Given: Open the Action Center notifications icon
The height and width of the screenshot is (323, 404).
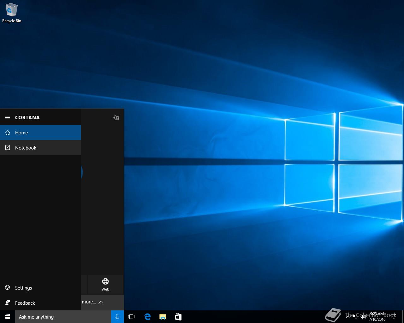Looking at the screenshot, I should [x=393, y=317].
